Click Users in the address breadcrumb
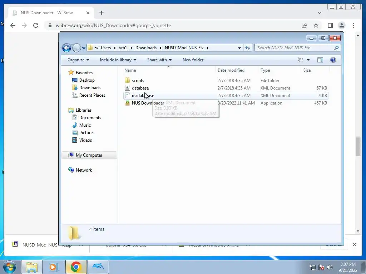The height and width of the screenshot is (274, 366). (x=106, y=48)
